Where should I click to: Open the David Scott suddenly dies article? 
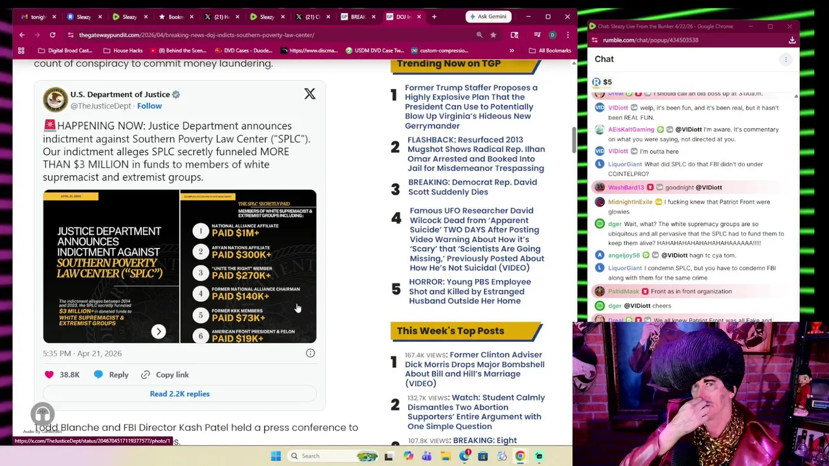473,187
